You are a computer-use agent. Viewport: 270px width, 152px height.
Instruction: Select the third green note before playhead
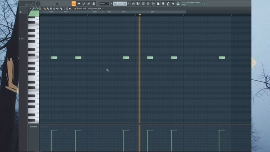click(126, 57)
